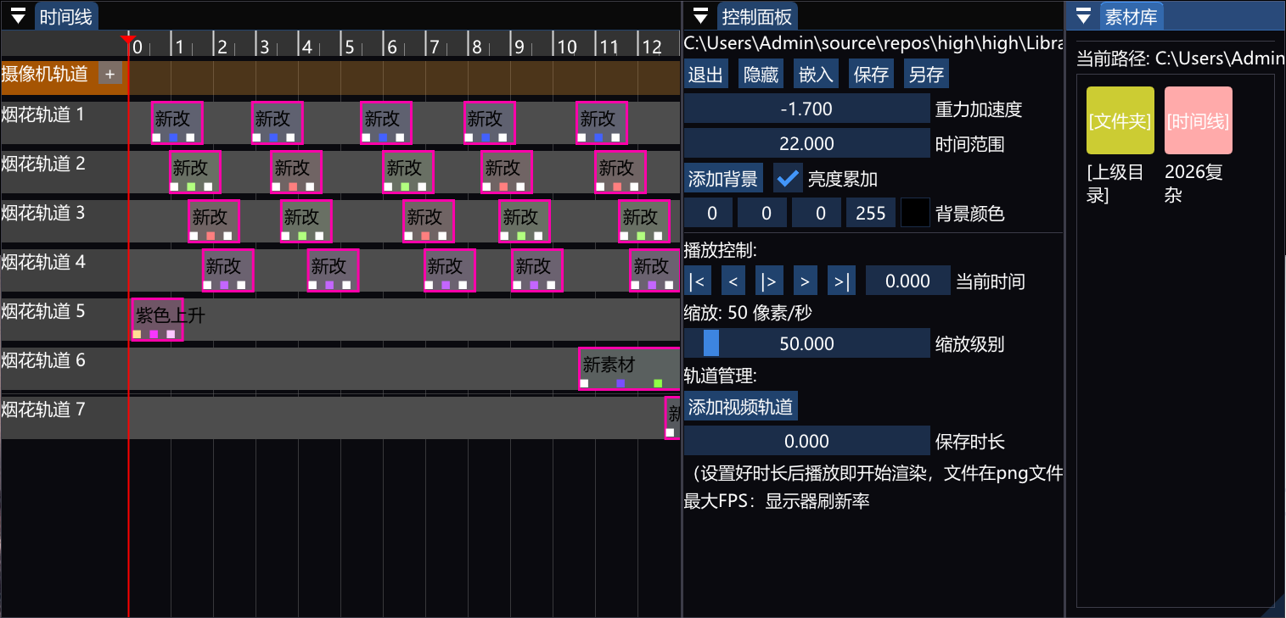Click the 背景颜色 black color swatch

(x=914, y=212)
